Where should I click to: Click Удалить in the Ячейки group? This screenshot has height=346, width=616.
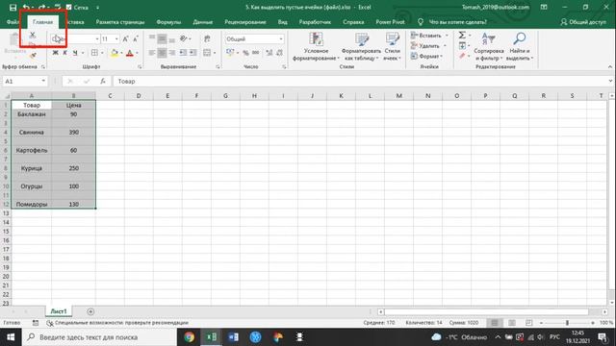(425, 46)
